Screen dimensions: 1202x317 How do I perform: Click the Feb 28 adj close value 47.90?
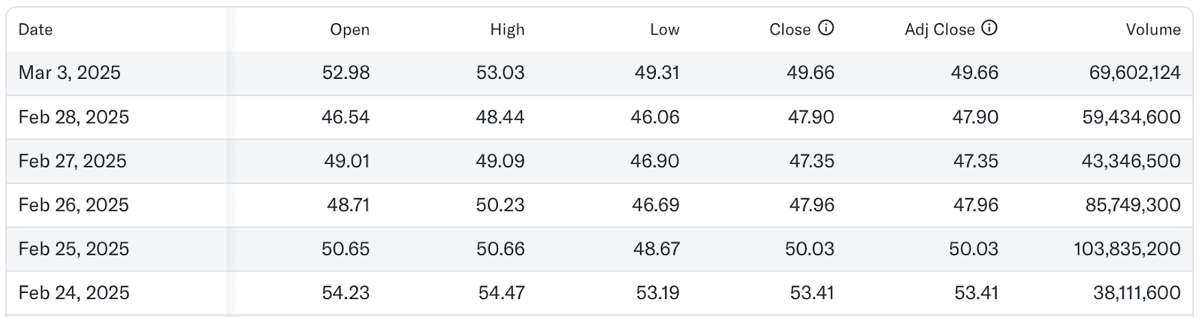tap(975, 117)
